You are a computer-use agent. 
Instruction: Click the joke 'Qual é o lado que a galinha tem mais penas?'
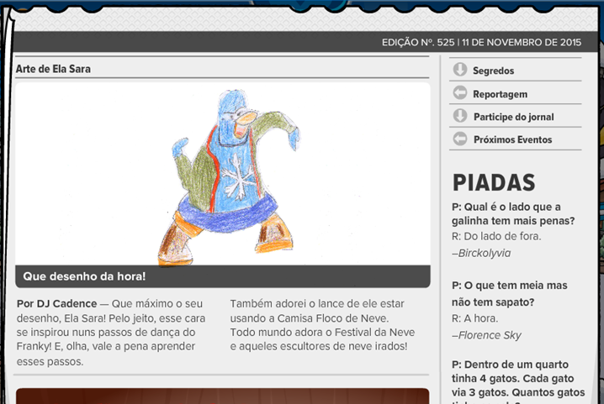pyautogui.click(x=513, y=213)
